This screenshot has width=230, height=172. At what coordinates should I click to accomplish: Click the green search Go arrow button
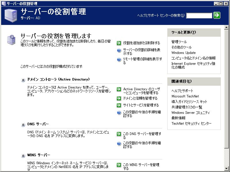point(217,15)
